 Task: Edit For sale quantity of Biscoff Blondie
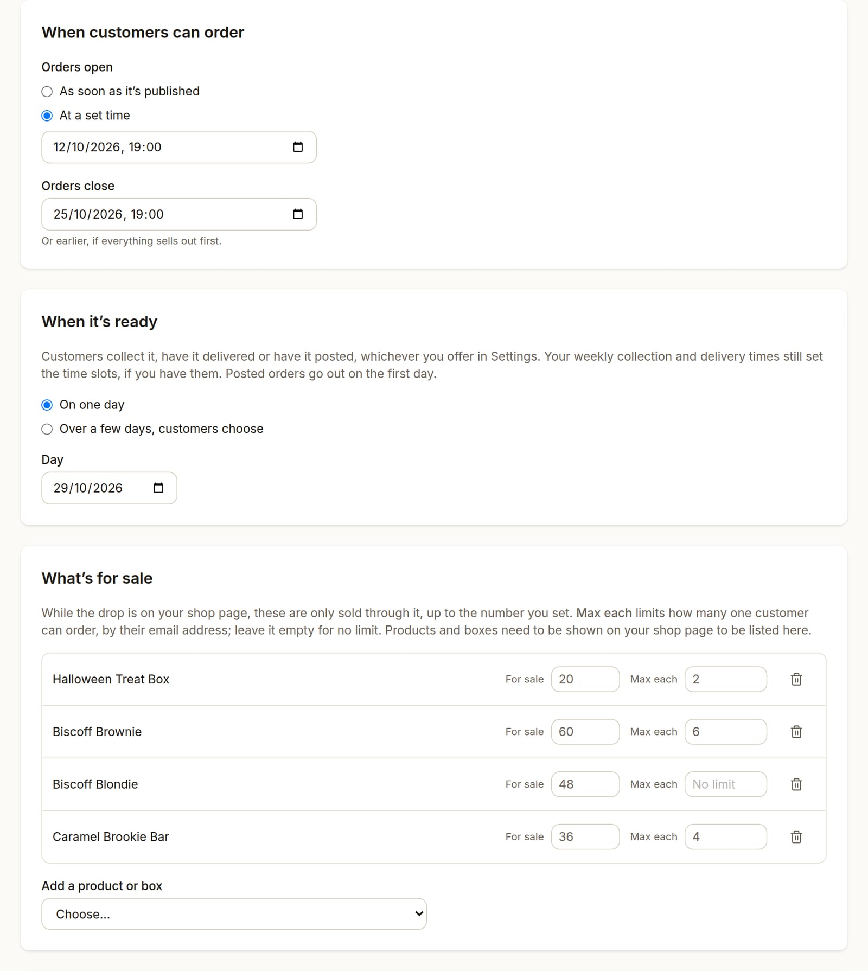585,784
